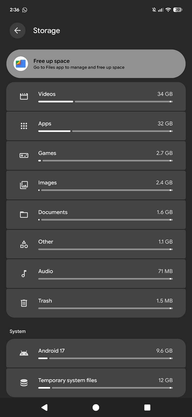The image size is (192, 417).
Task: Open Audio storage details
Action: [x=96, y=274]
